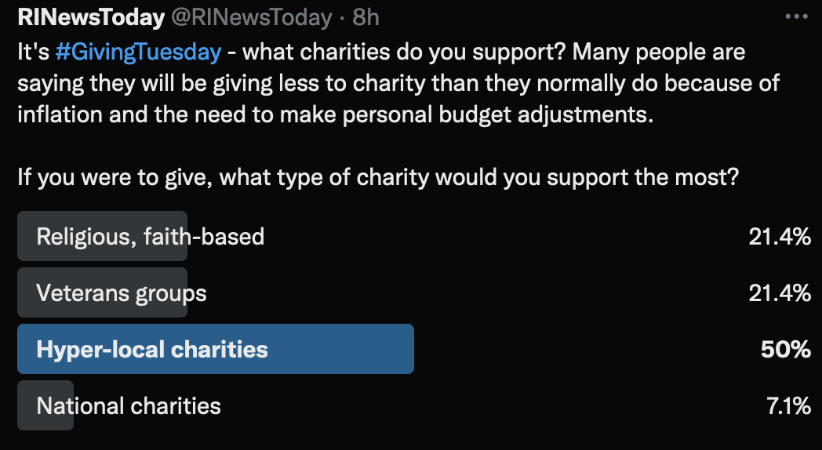Click the tweet line mentioning inflation and budget adjustments
The height and width of the screenshot is (450, 822).
pos(334,114)
